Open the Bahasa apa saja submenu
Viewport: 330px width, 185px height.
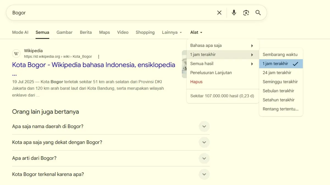(223, 45)
